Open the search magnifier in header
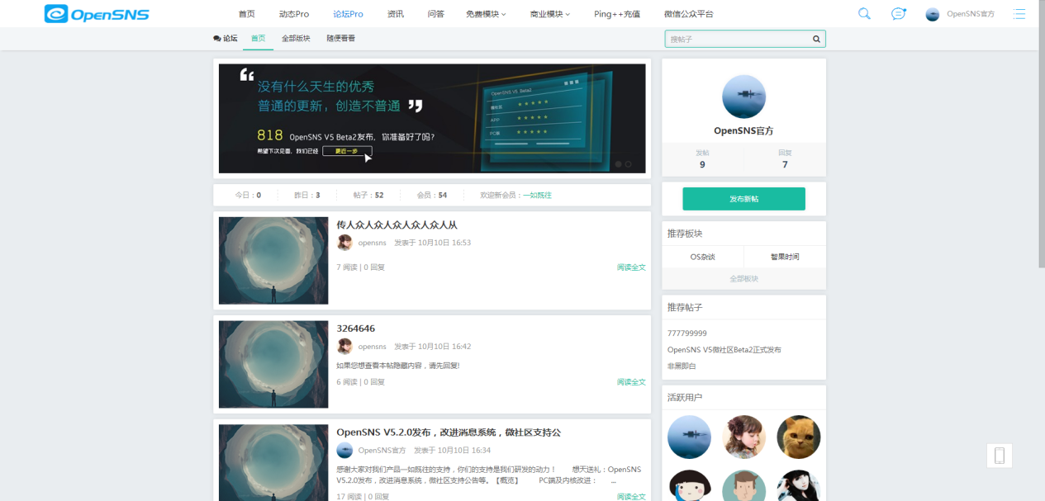1045x501 pixels. click(864, 14)
